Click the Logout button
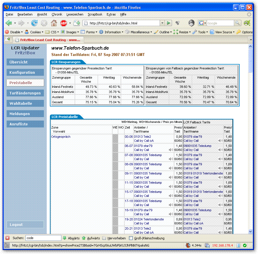This screenshot has width=258, height=254. point(25,224)
